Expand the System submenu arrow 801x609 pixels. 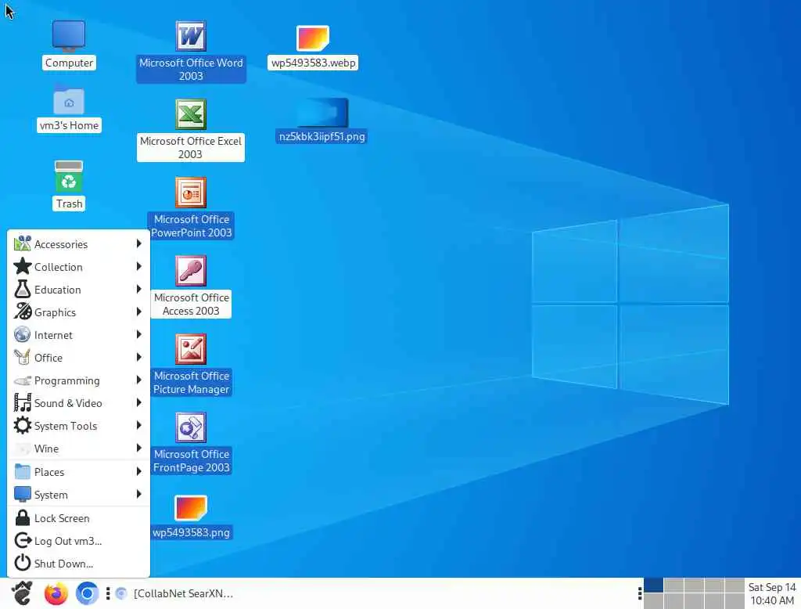click(x=138, y=495)
